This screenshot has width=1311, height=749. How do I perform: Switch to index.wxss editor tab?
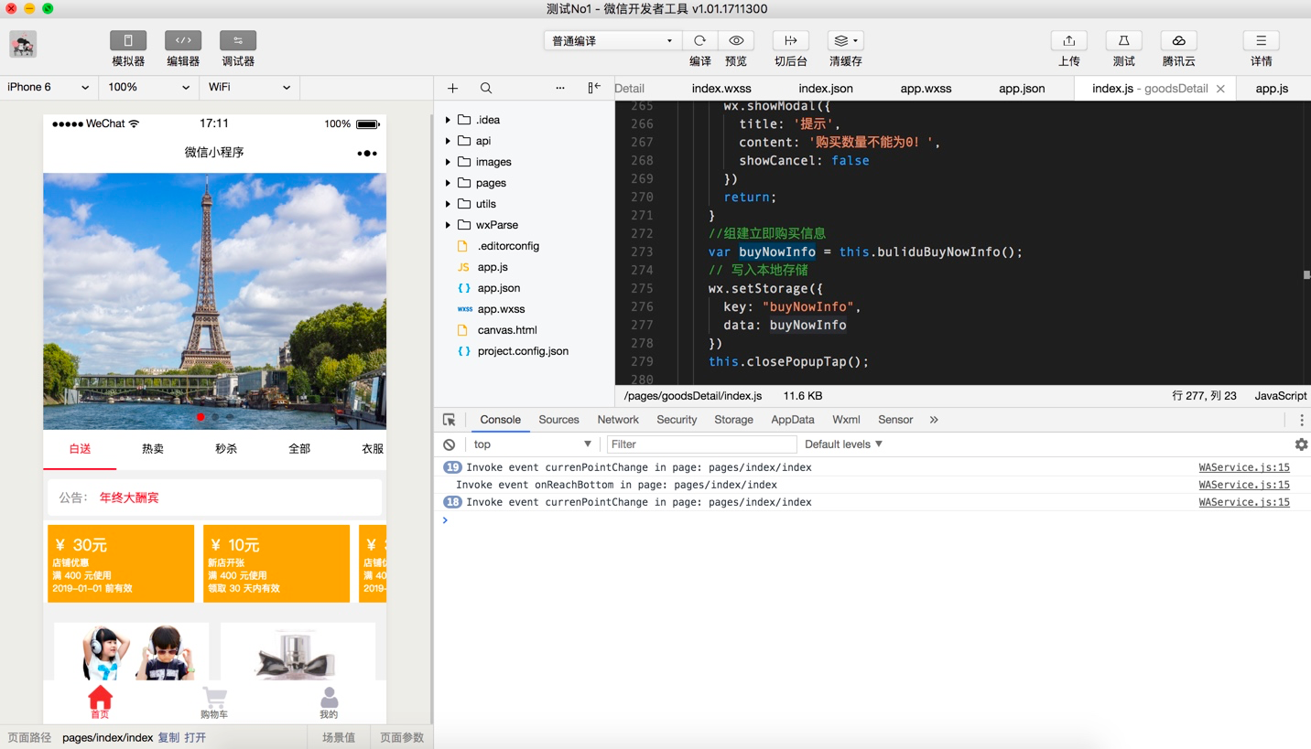(721, 89)
